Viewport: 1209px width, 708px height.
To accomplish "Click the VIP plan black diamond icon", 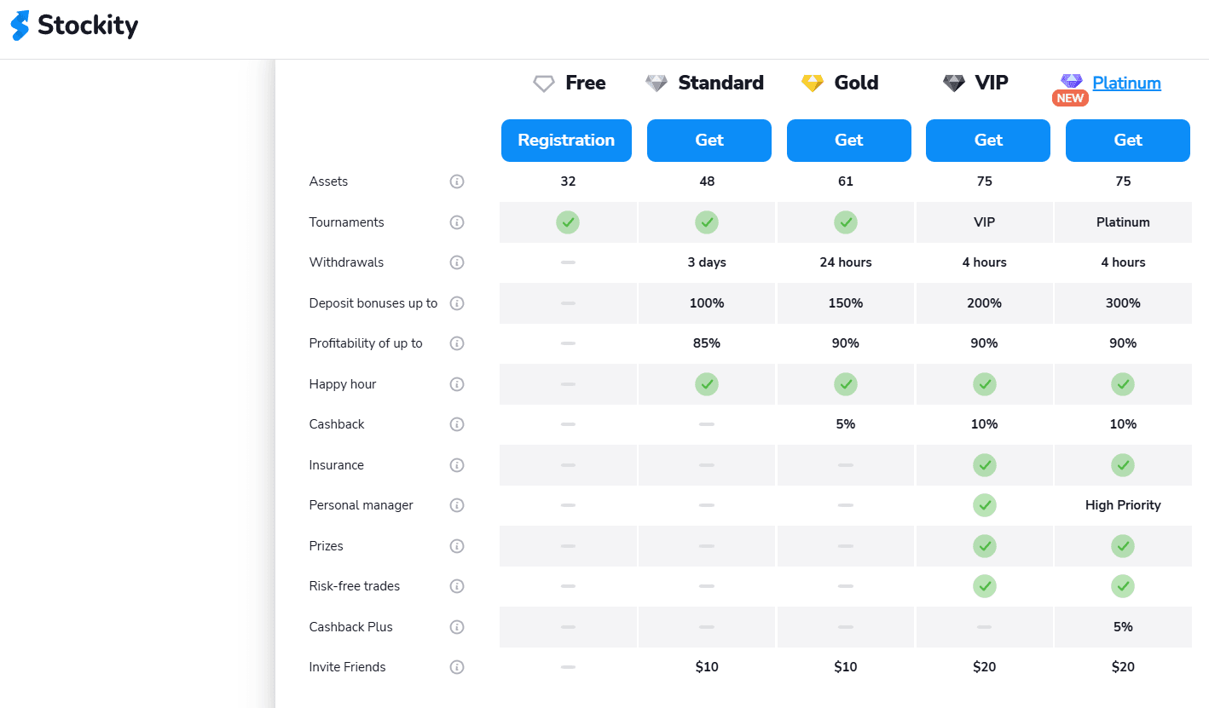I will [x=954, y=83].
